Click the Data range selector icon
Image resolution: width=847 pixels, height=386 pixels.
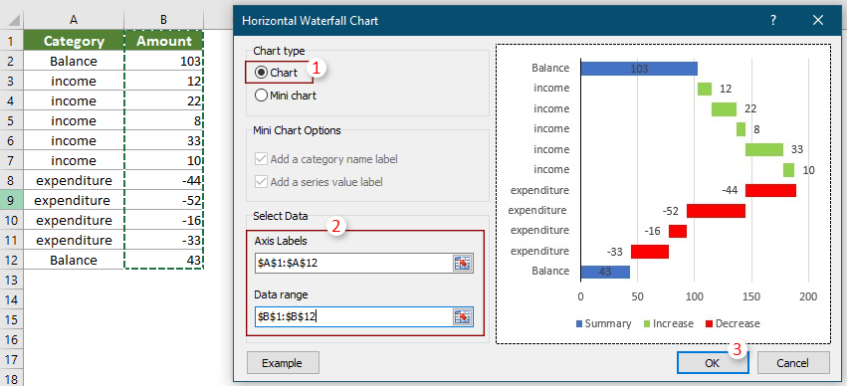pyautogui.click(x=463, y=317)
